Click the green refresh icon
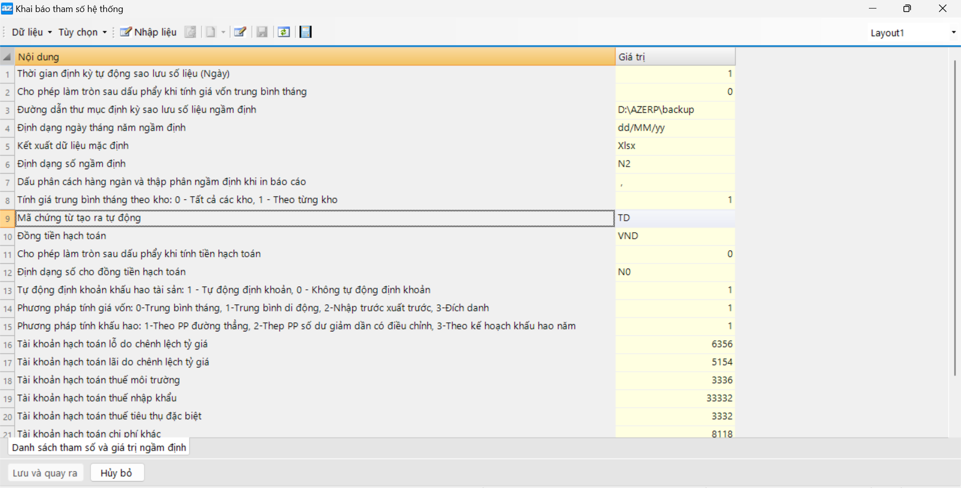961x488 pixels. click(x=284, y=33)
